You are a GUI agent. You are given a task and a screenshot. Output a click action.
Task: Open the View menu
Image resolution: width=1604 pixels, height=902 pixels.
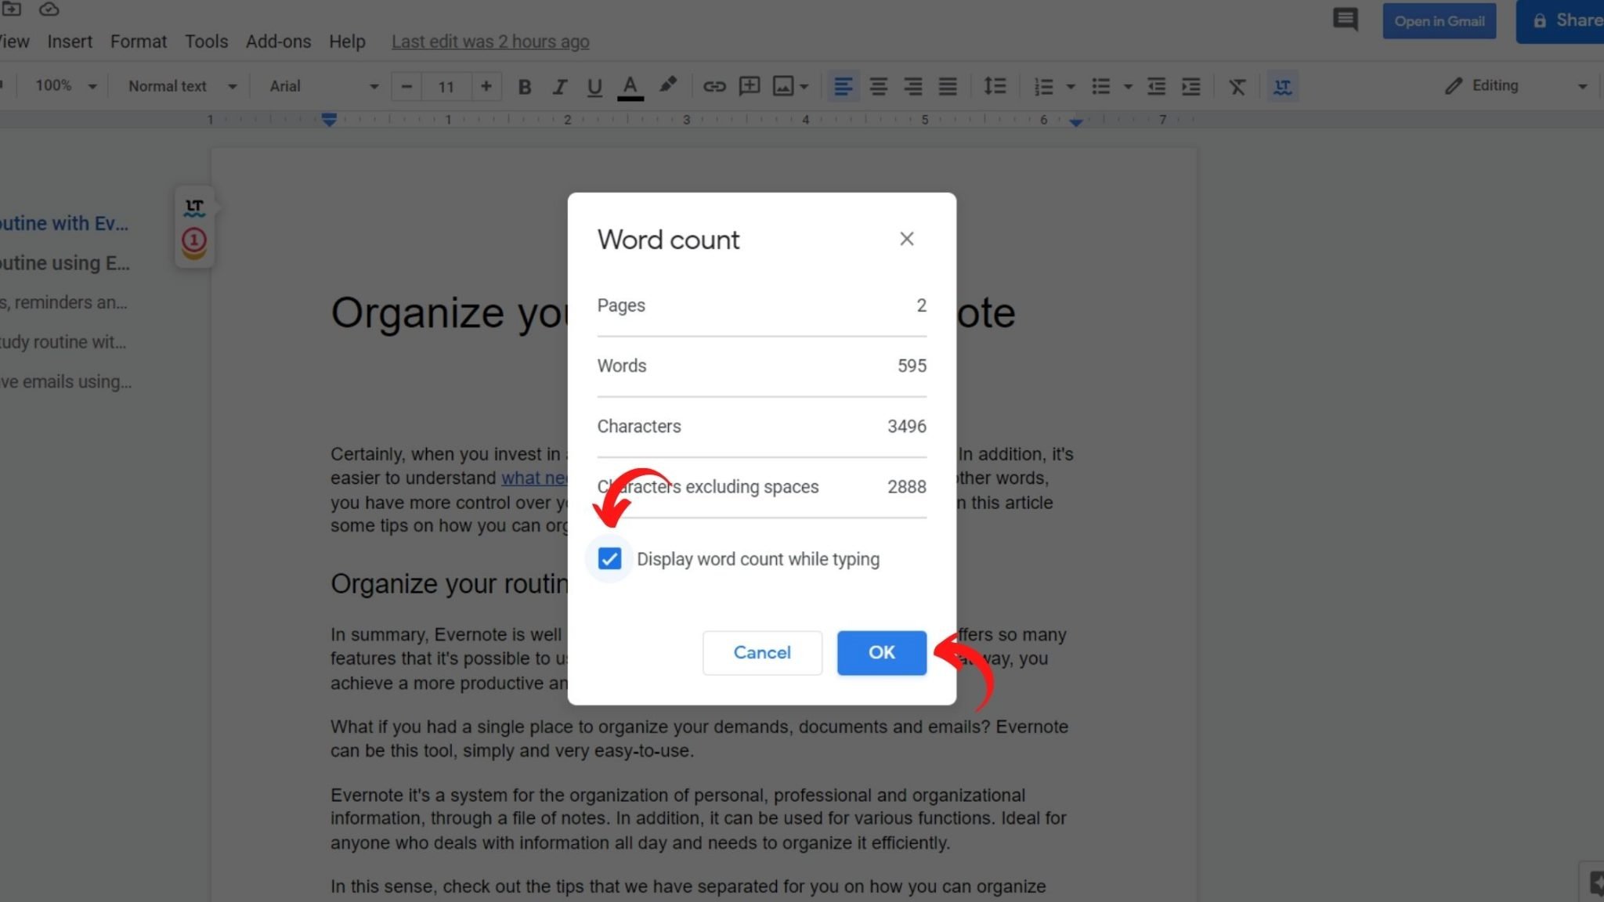pos(13,41)
